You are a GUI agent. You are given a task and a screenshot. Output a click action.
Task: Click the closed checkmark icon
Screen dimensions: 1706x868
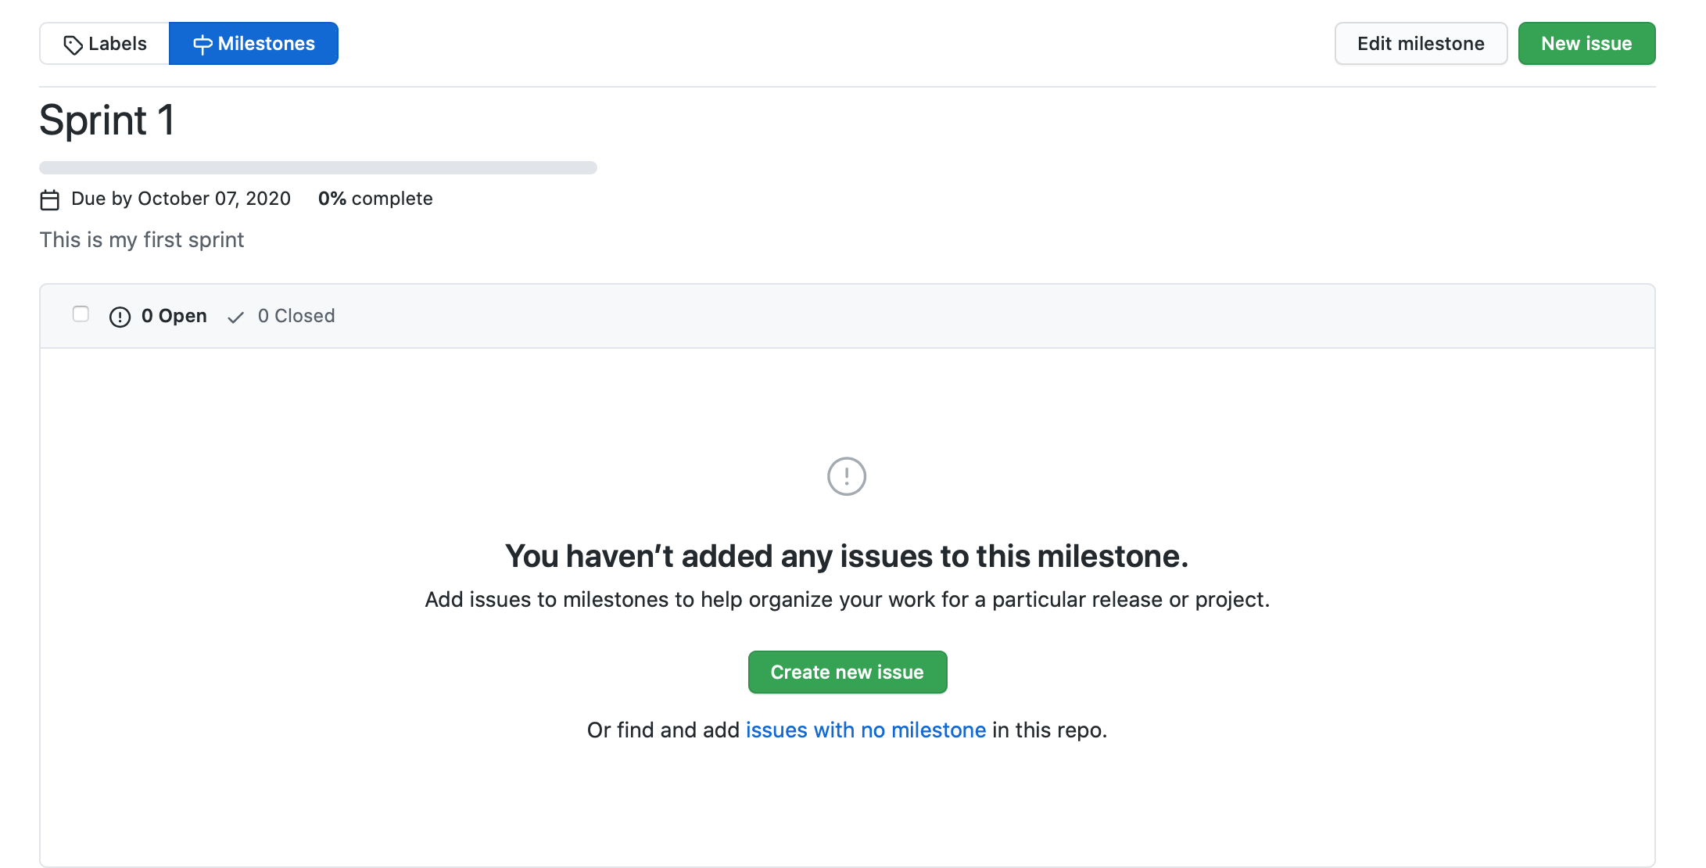pyautogui.click(x=235, y=317)
